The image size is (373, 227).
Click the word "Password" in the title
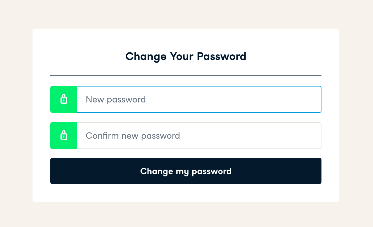[221, 56]
